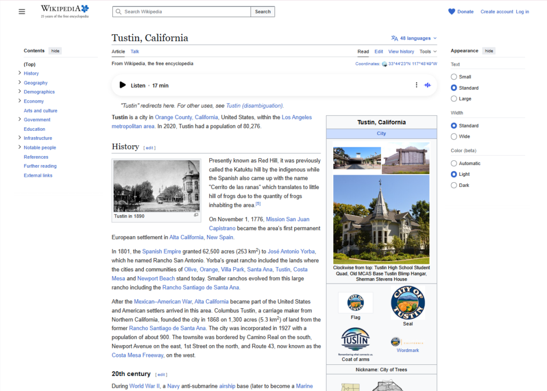547x391 pixels.
Task: Select Small text size
Action: 454,77
